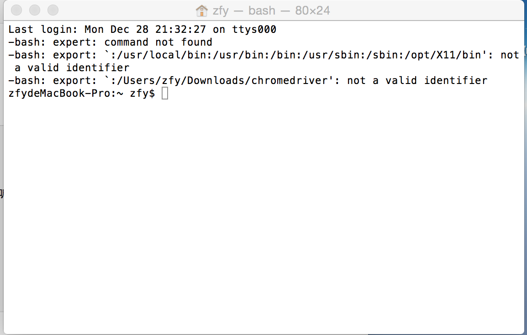Minimize the bash Terminal window
527x335 pixels.
[x=35, y=10]
